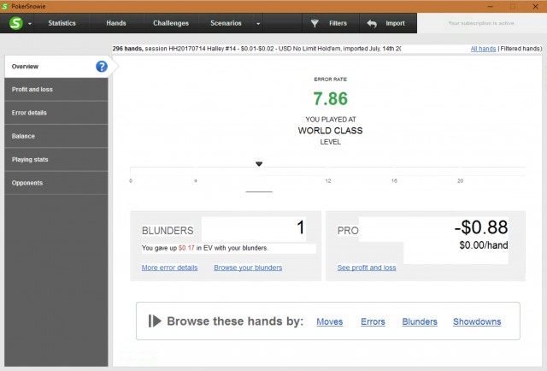Image resolution: width=547 pixels, height=371 pixels.
Task: Switch to Opponents tab
Action: pyautogui.click(x=56, y=183)
